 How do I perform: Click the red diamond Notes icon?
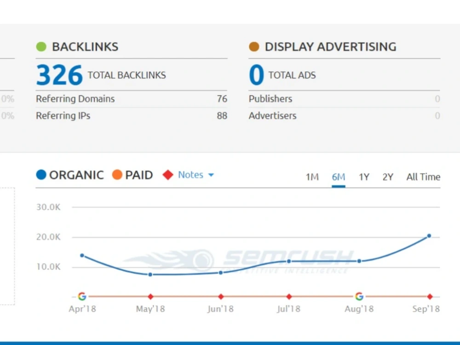pos(168,175)
